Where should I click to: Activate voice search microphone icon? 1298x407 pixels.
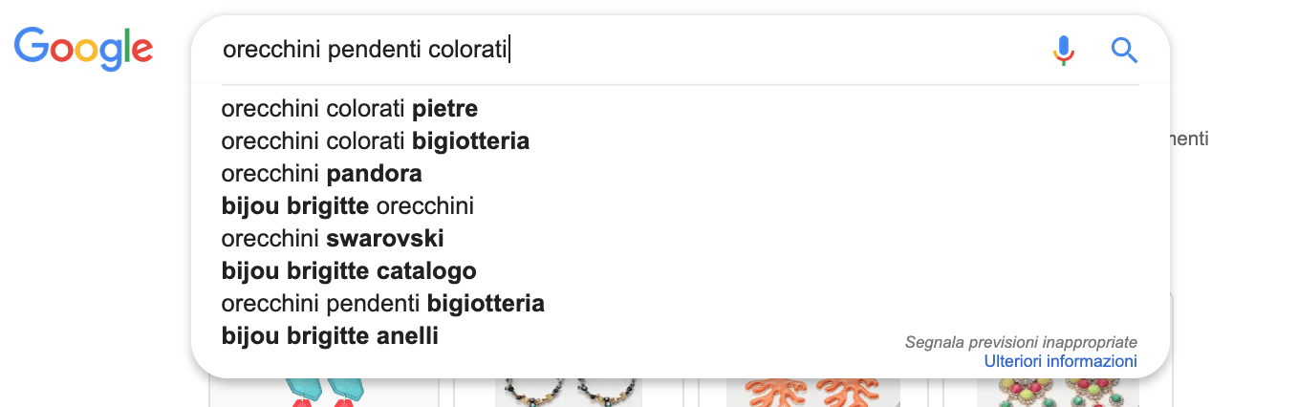(1063, 50)
